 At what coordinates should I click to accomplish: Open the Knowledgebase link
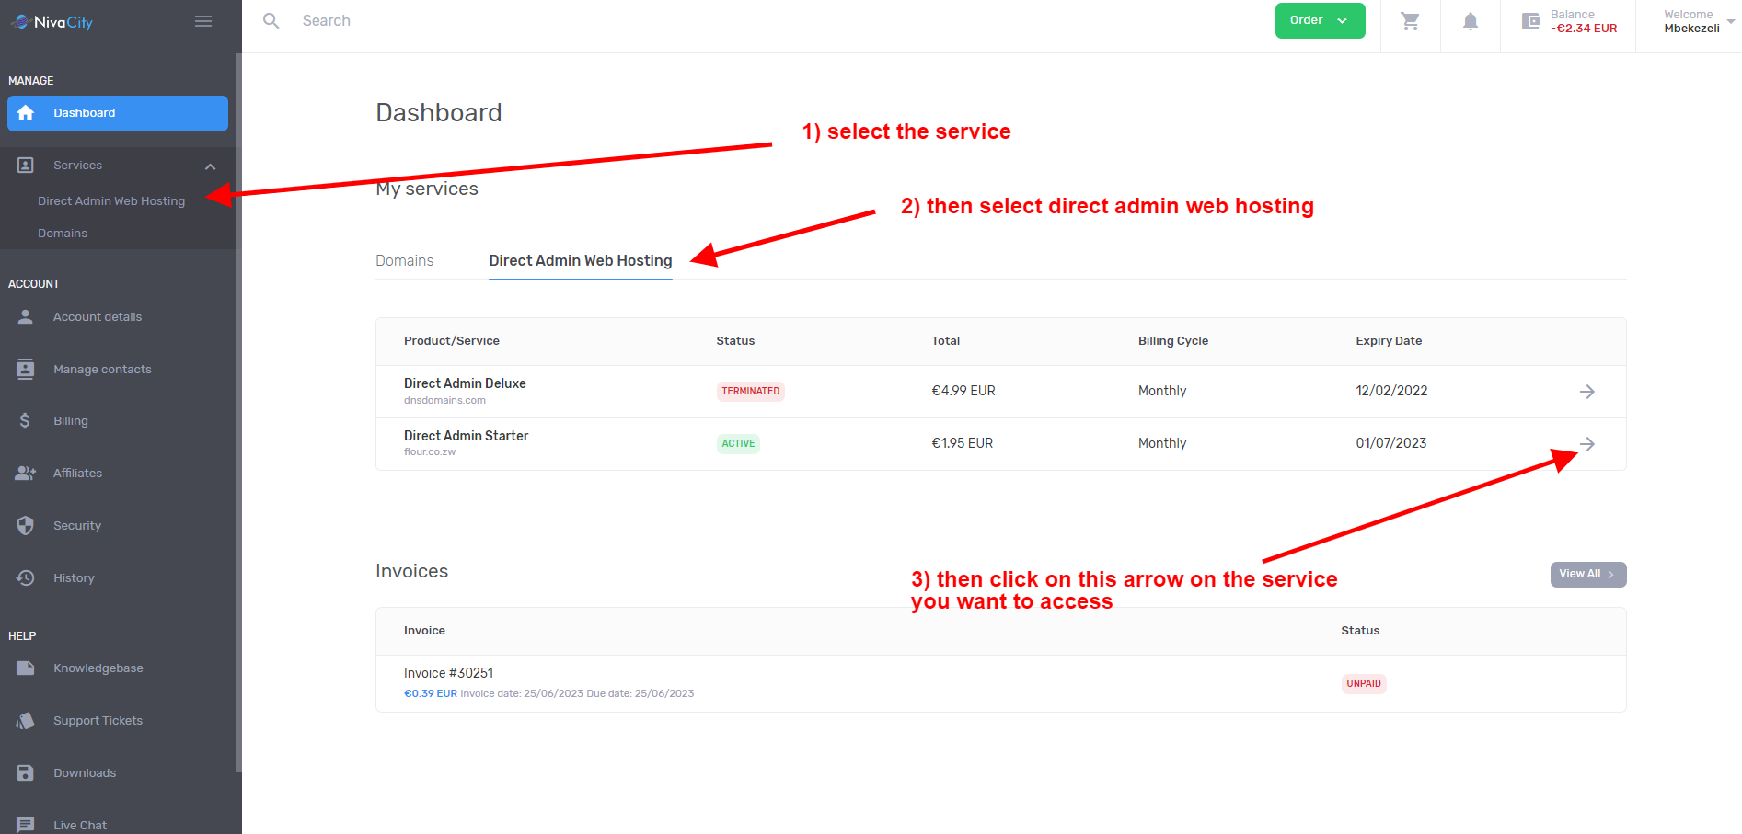pyautogui.click(x=98, y=668)
